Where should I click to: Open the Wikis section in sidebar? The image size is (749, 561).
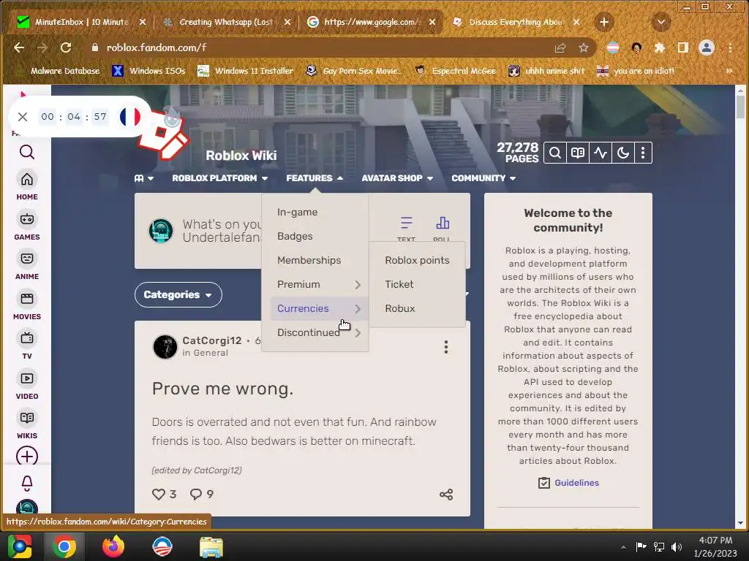coord(27,425)
